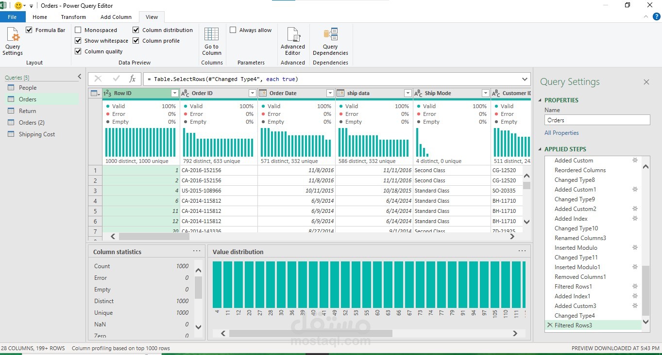This screenshot has height=355, width=662.
Task: Uncheck the Column profile checkbox
Action: (136, 41)
